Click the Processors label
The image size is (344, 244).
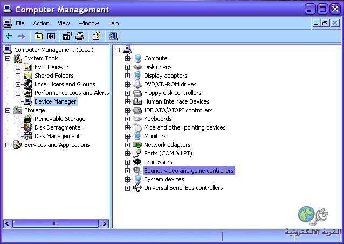(158, 162)
